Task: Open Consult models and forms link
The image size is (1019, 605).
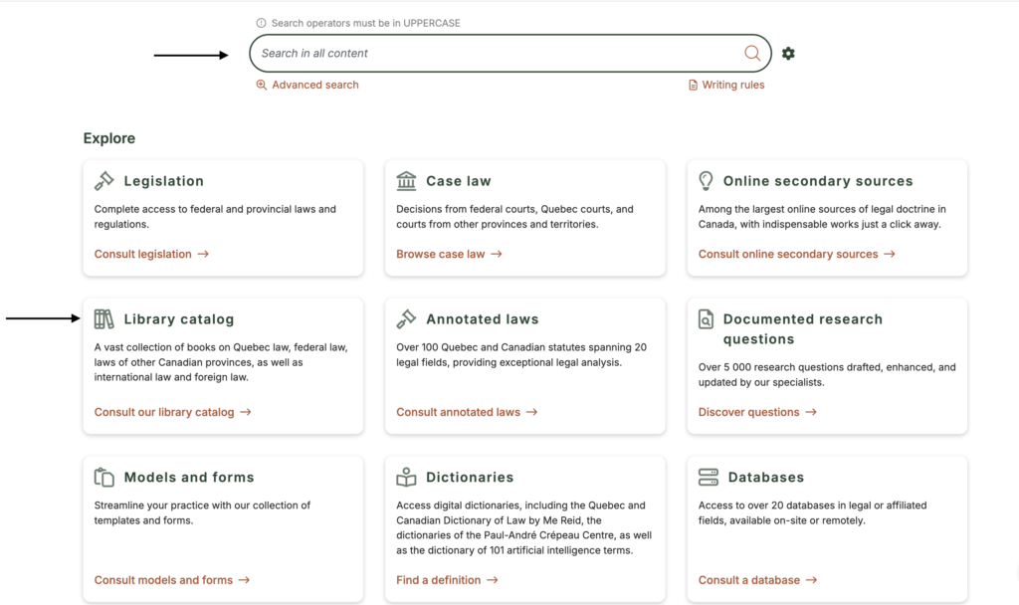Action: (163, 580)
